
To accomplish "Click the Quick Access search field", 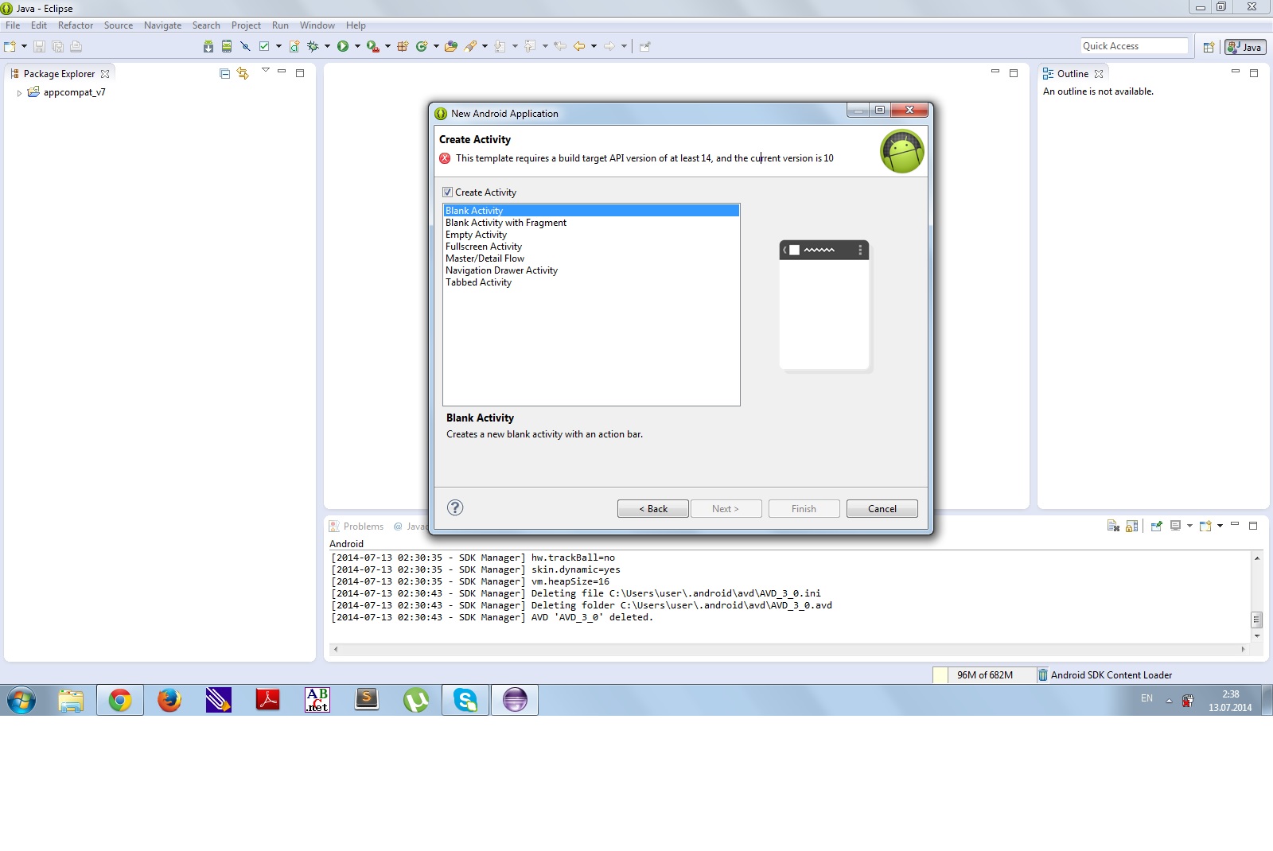I will click(1134, 46).
